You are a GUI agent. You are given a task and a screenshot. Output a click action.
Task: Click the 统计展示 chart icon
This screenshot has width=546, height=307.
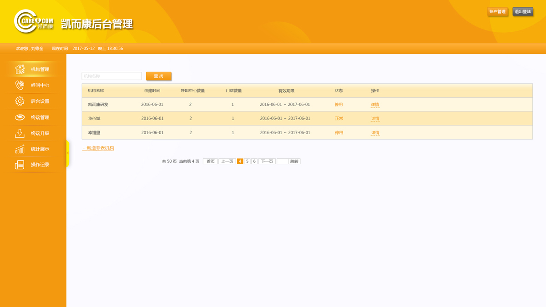pos(20,149)
